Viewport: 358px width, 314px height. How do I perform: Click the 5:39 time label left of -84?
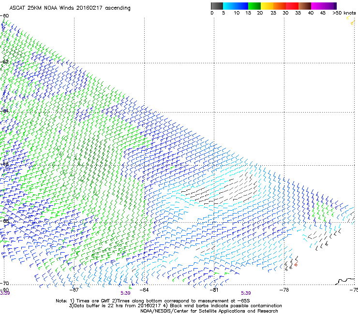tap(126, 293)
